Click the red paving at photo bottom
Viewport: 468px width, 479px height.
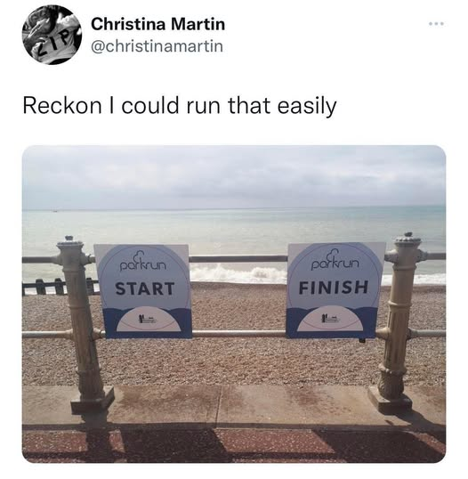pyautogui.click(x=234, y=444)
